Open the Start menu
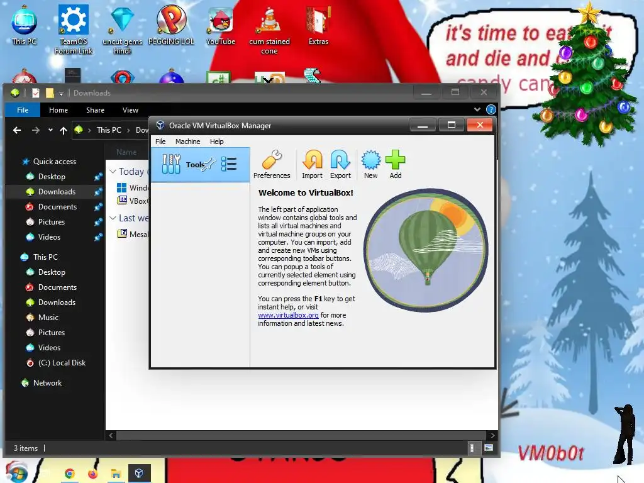 16,472
